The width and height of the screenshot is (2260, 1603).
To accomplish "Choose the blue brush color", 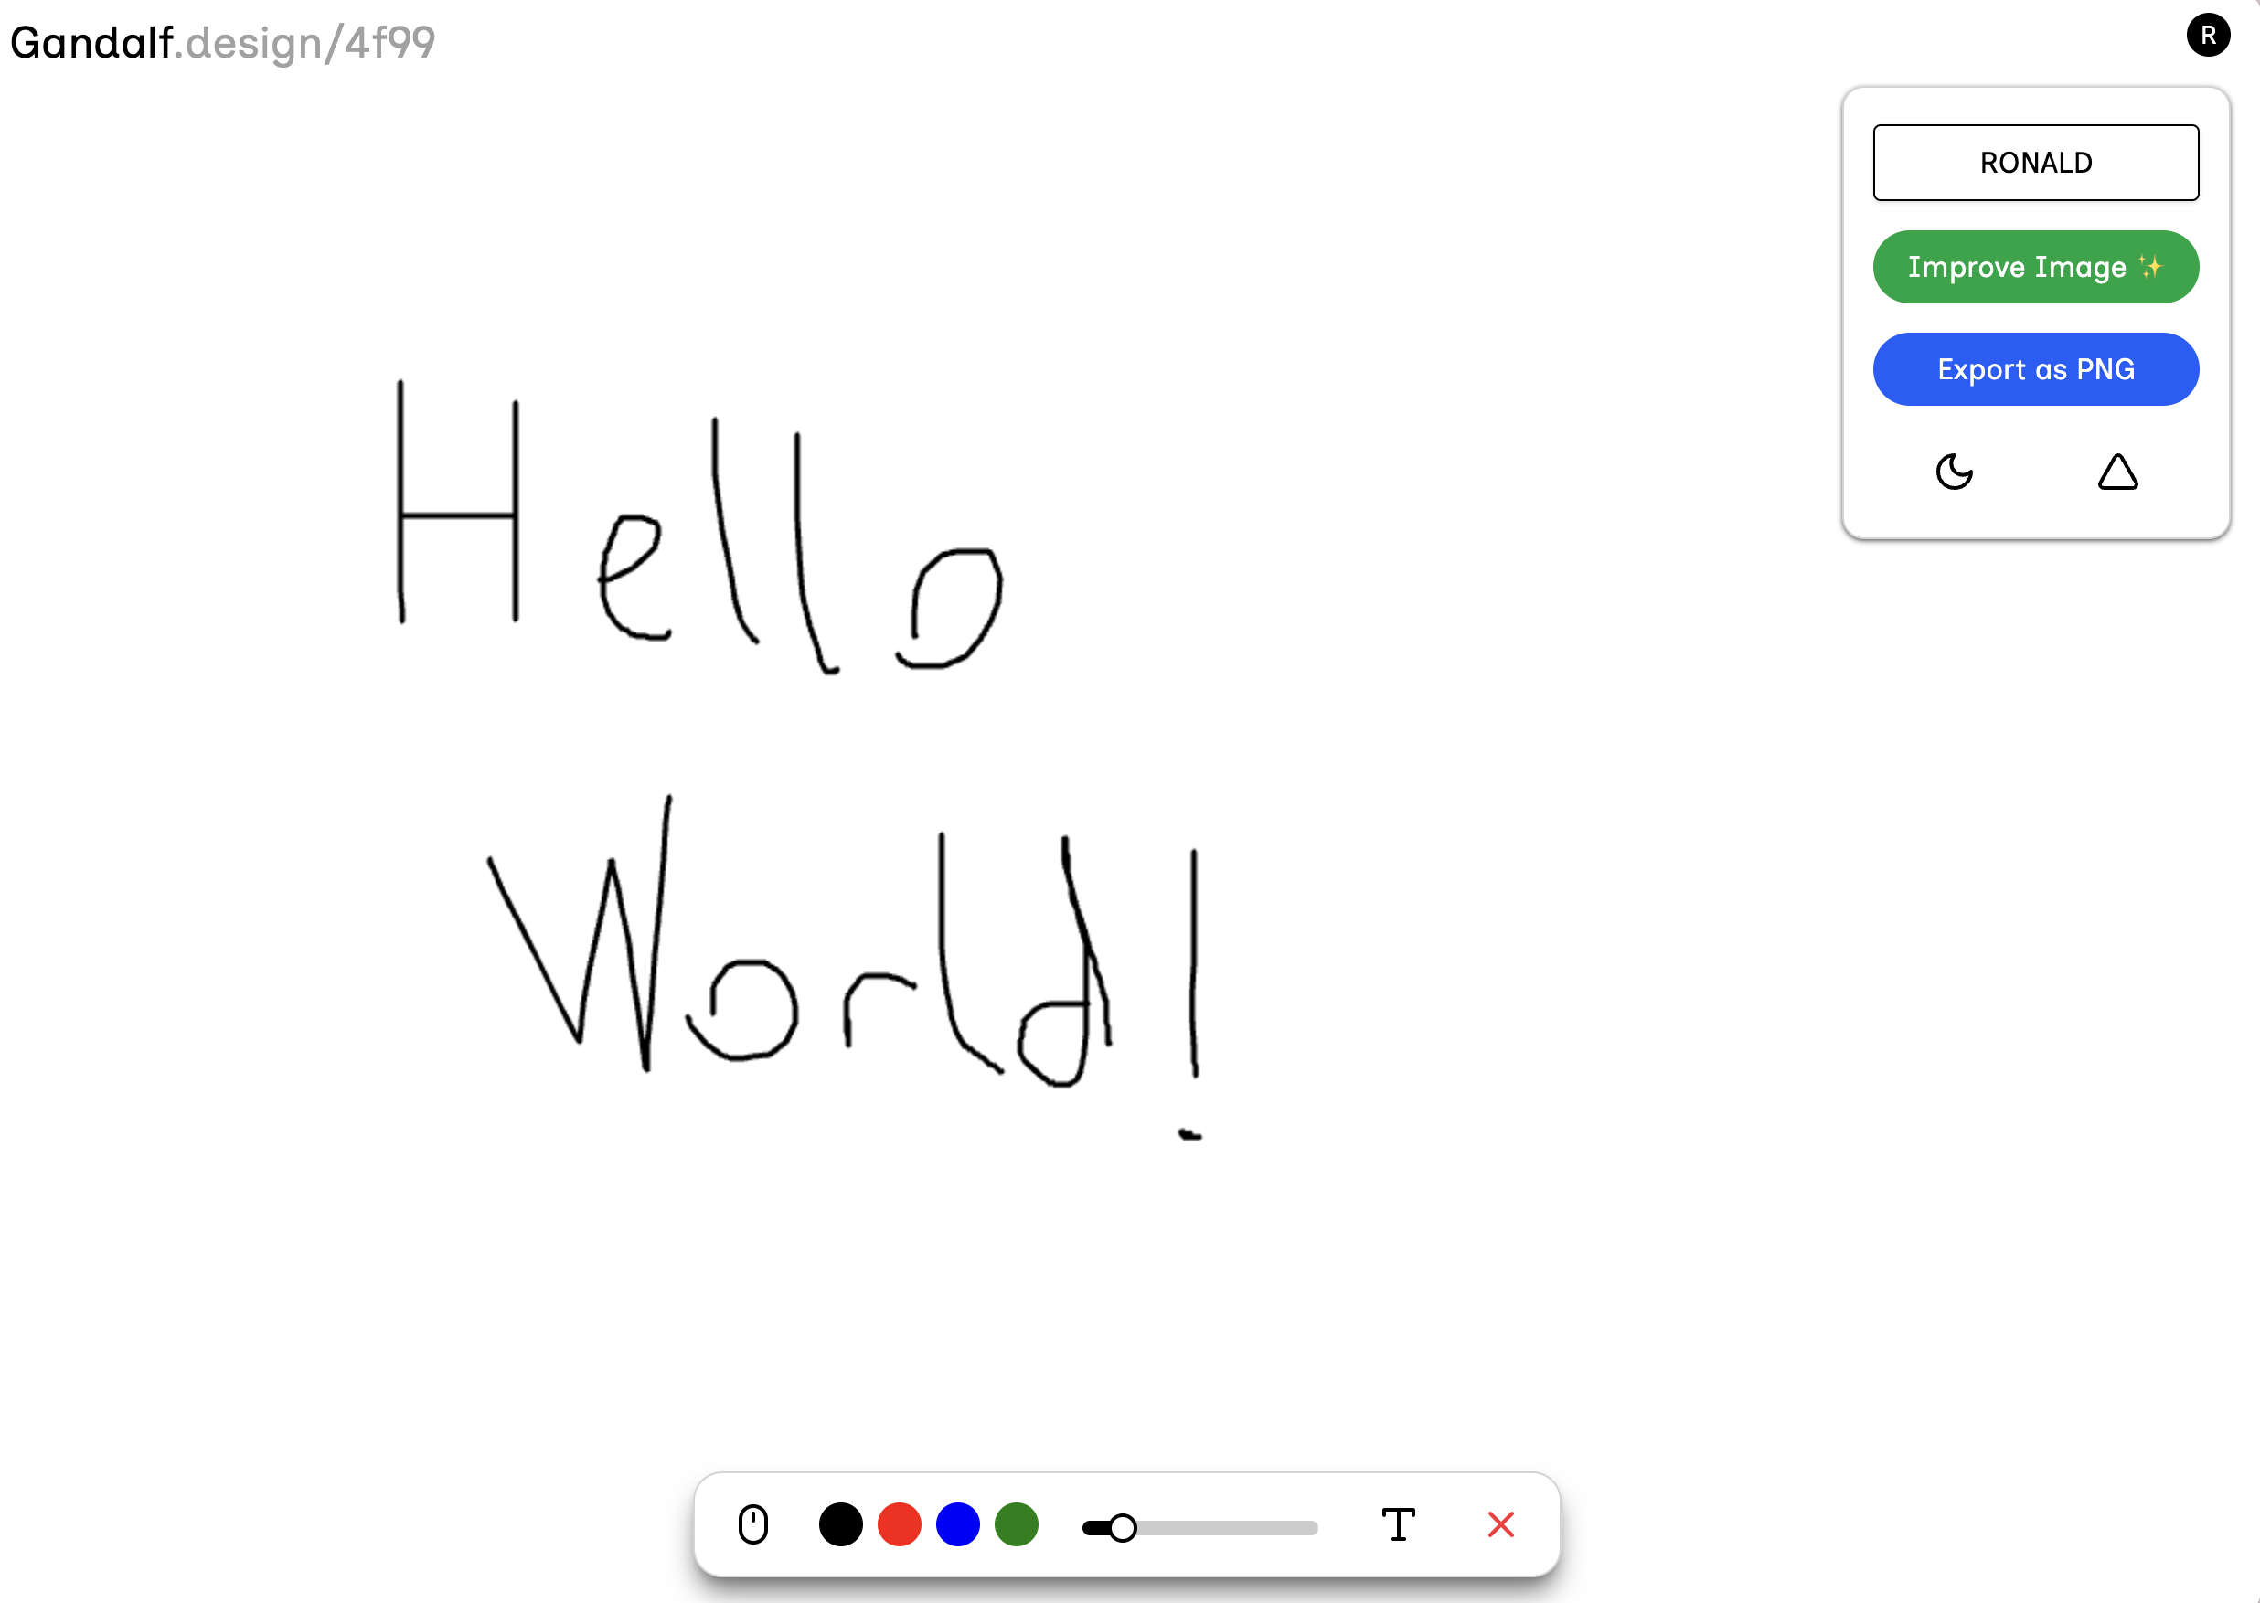I will click(x=956, y=1524).
